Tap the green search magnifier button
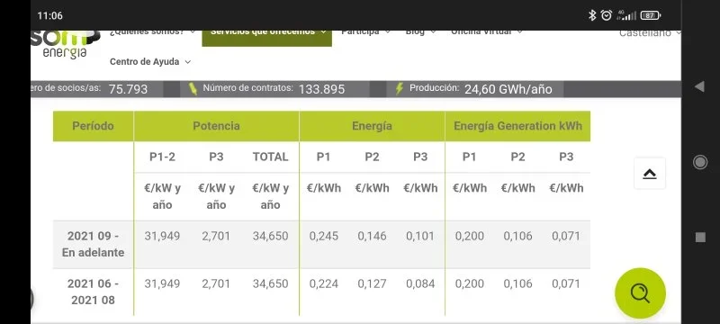 coord(640,292)
